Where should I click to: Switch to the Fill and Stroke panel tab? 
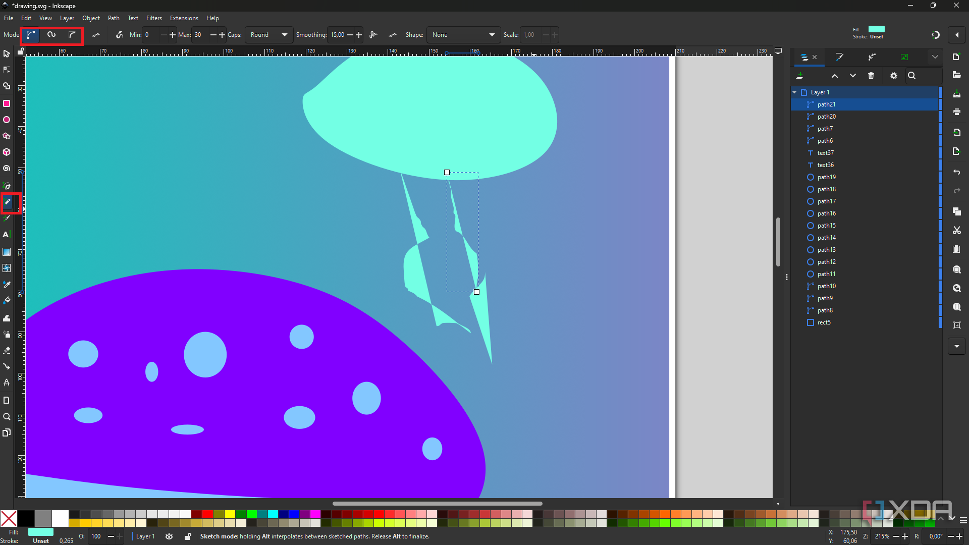coord(839,57)
